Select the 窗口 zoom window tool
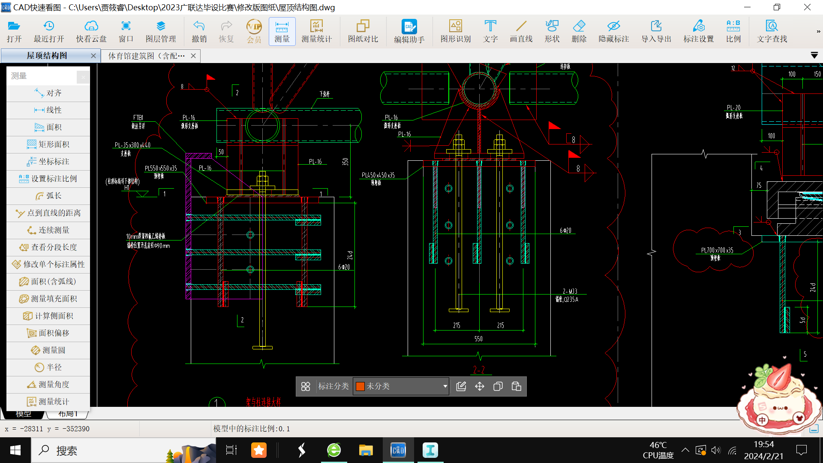The width and height of the screenshot is (823, 463). coord(126,32)
